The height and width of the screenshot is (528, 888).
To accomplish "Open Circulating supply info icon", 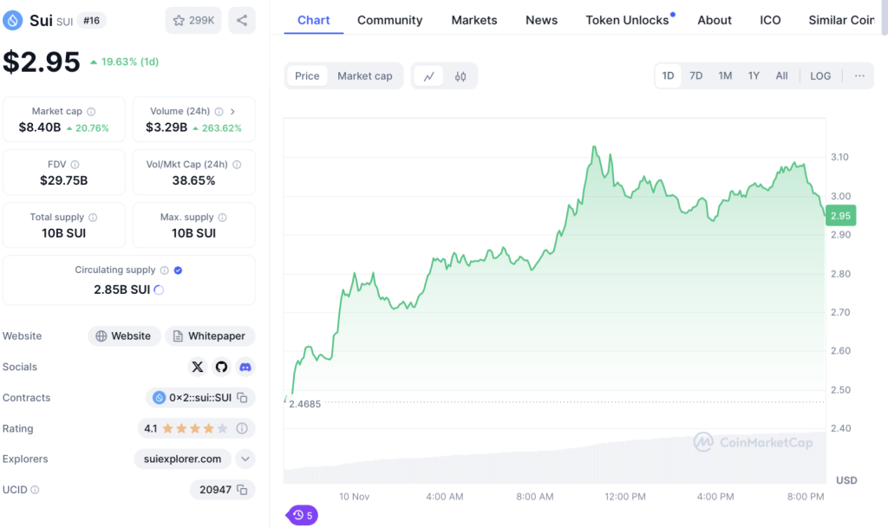I will (164, 271).
